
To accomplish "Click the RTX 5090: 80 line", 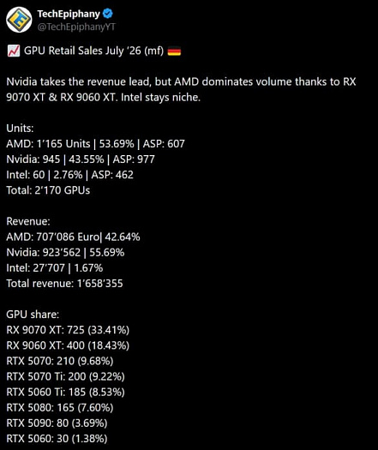I will (57, 423).
